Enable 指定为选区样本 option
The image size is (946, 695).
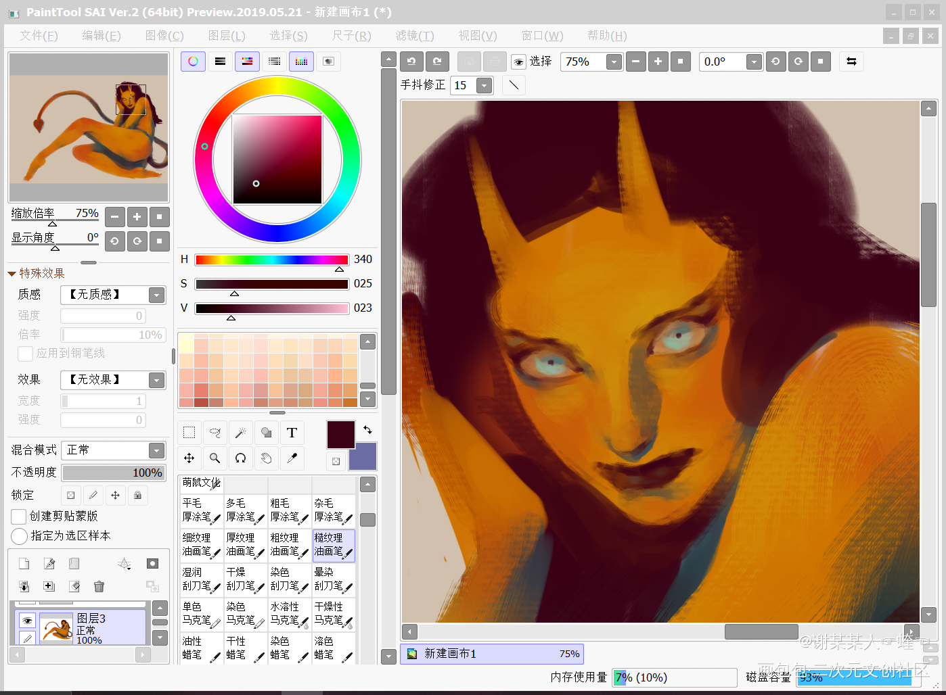(19, 536)
